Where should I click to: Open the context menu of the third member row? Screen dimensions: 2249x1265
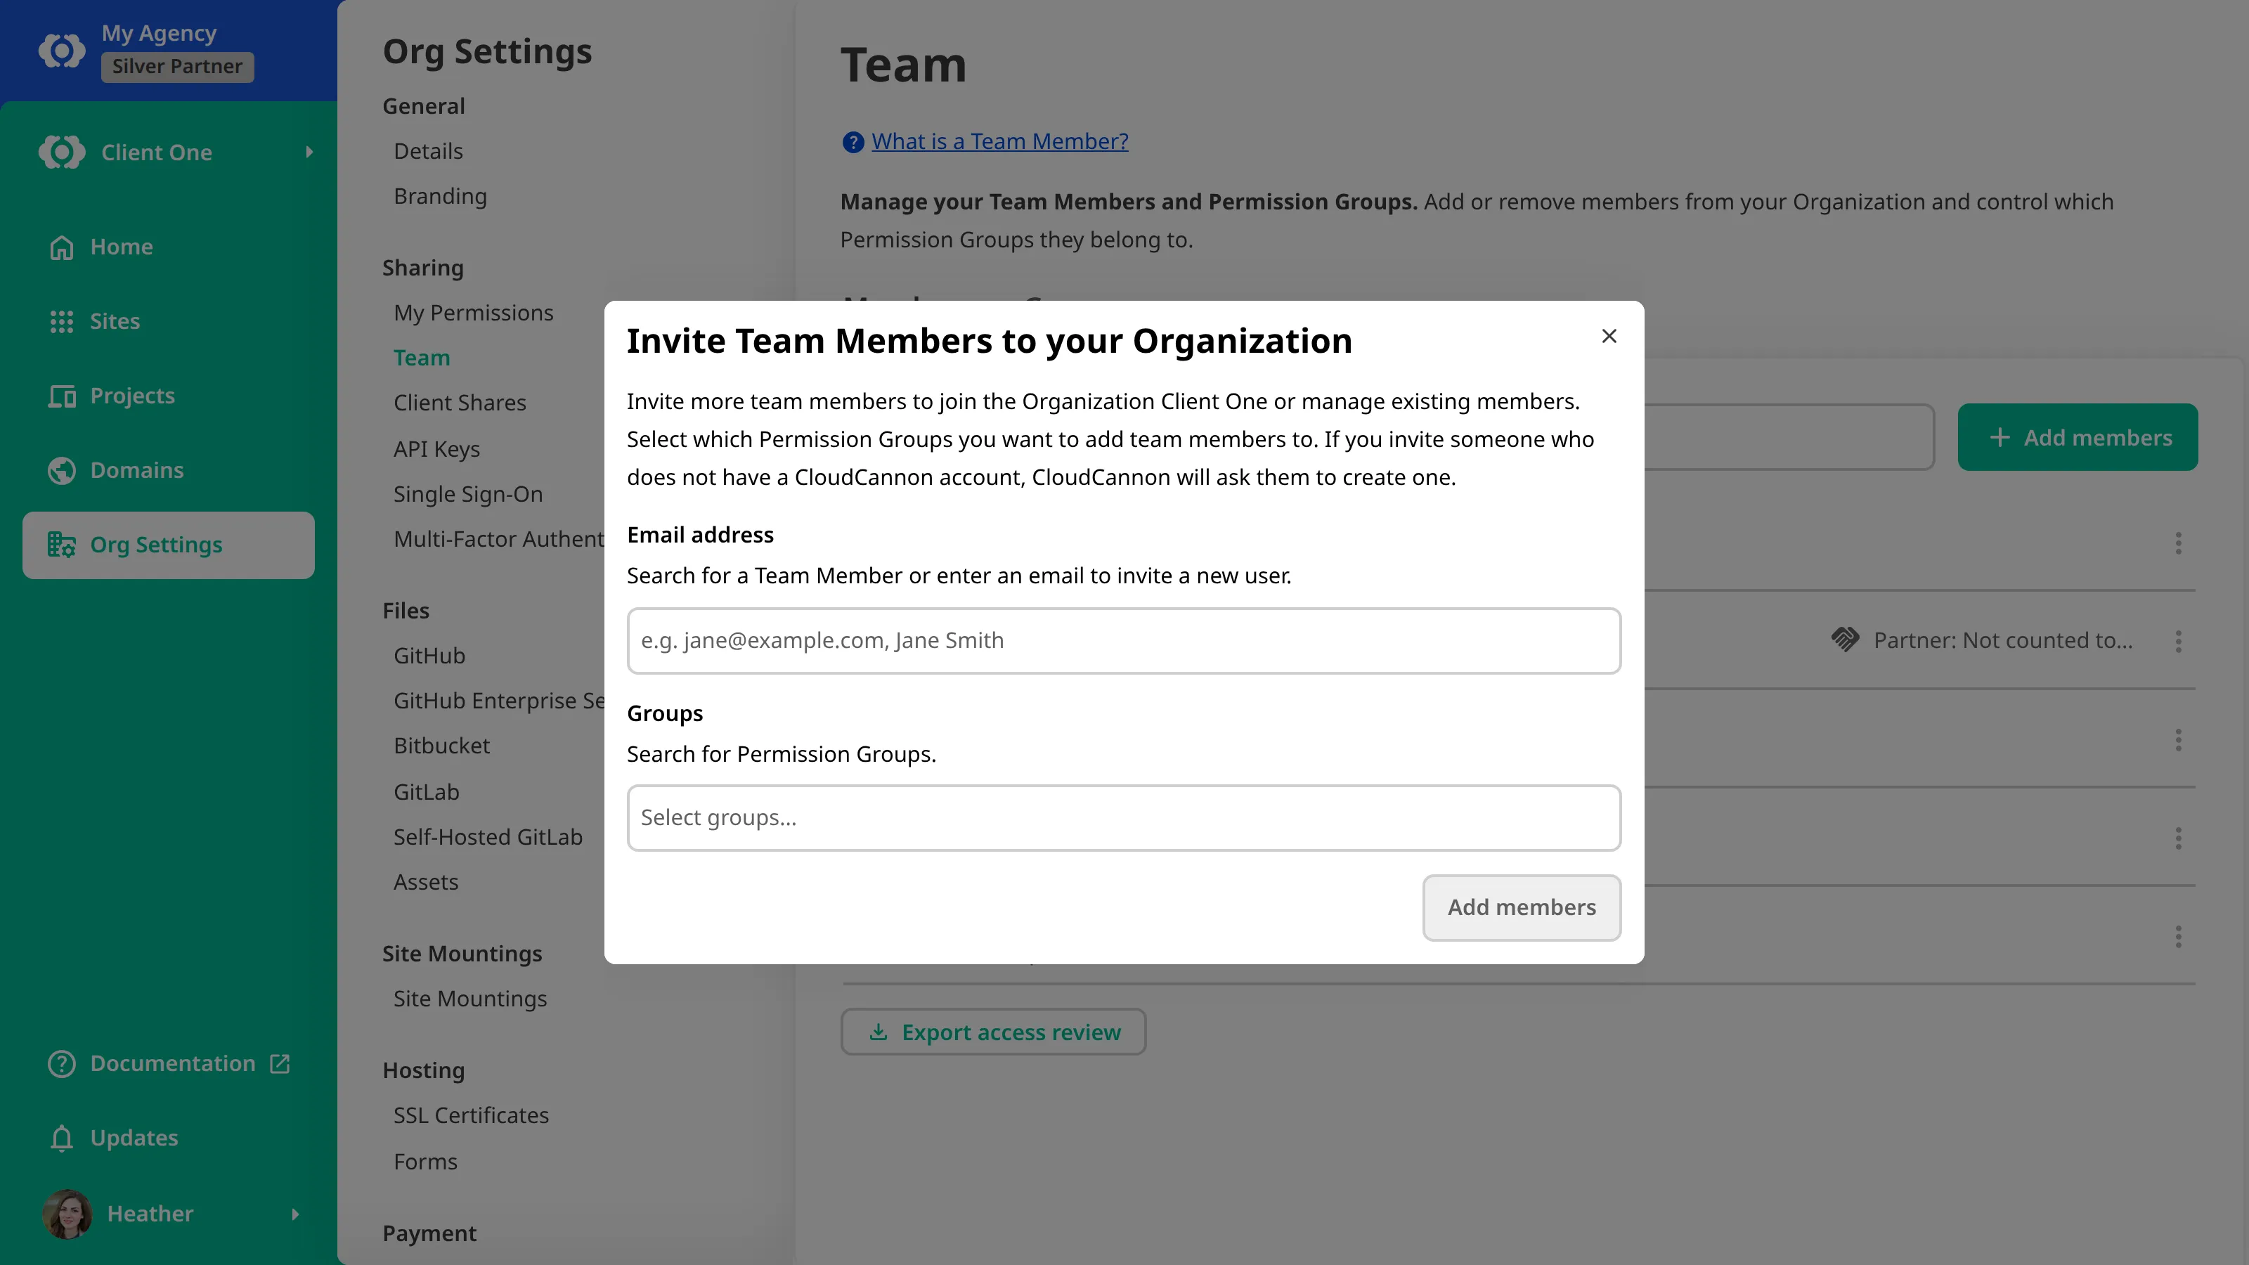coord(2178,740)
